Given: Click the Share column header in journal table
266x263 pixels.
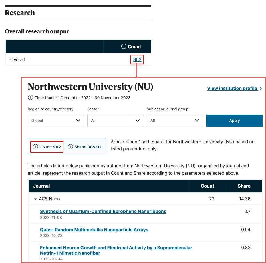Looking at the screenshot, I should click(x=244, y=186).
